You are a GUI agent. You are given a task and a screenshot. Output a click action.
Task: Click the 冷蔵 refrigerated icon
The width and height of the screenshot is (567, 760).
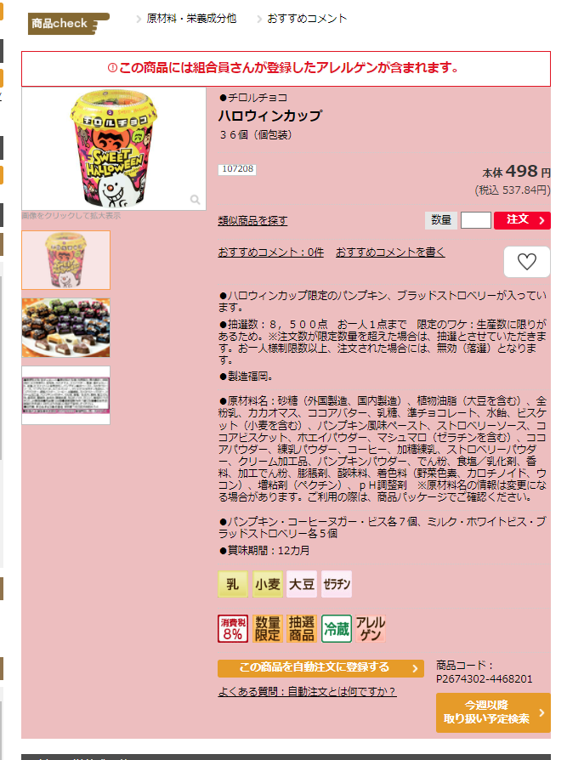tap(337, 628)
